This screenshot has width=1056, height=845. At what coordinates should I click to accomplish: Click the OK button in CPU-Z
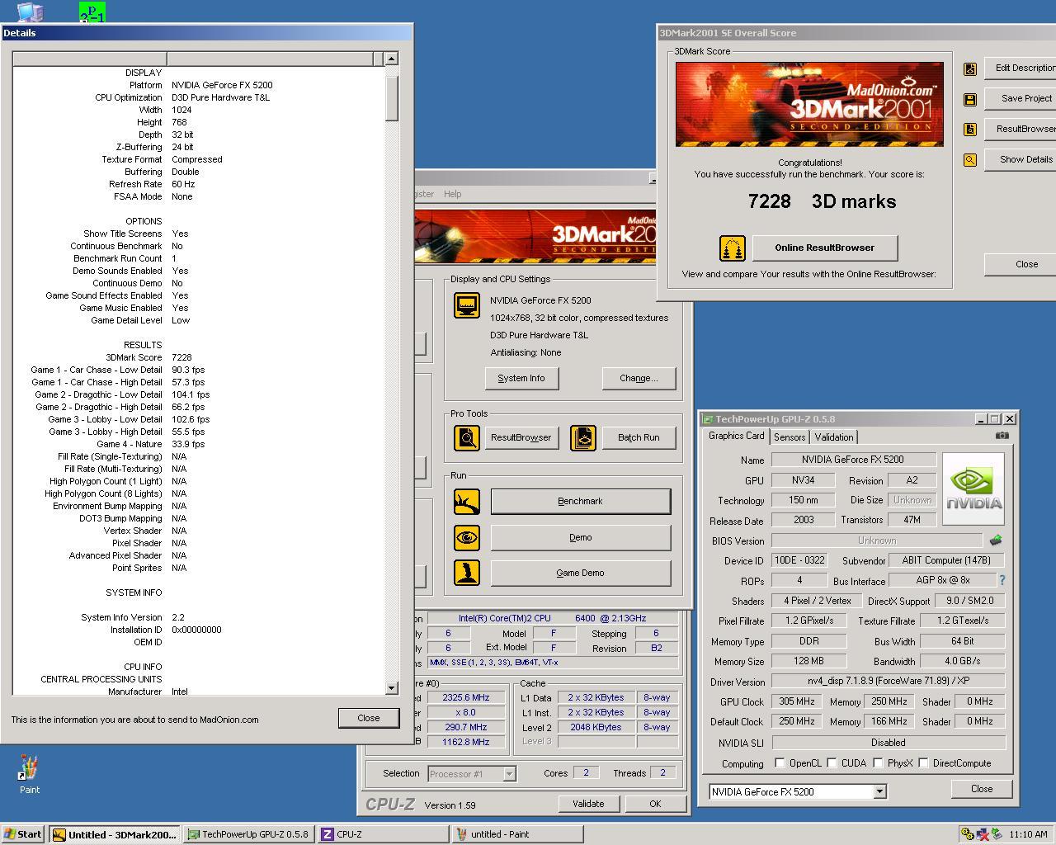655,804
